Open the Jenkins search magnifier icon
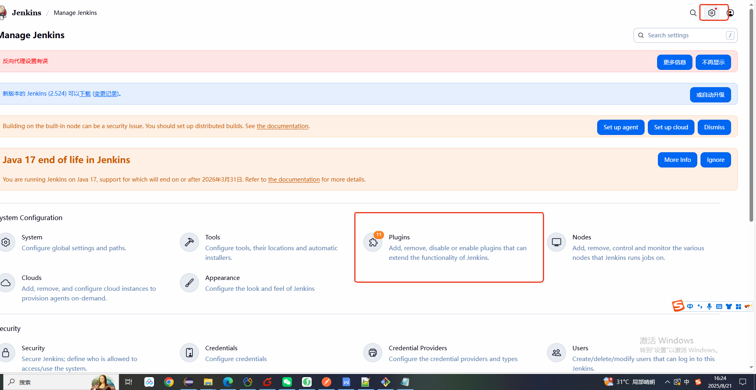The image size is (756, 390). point(693,13)
